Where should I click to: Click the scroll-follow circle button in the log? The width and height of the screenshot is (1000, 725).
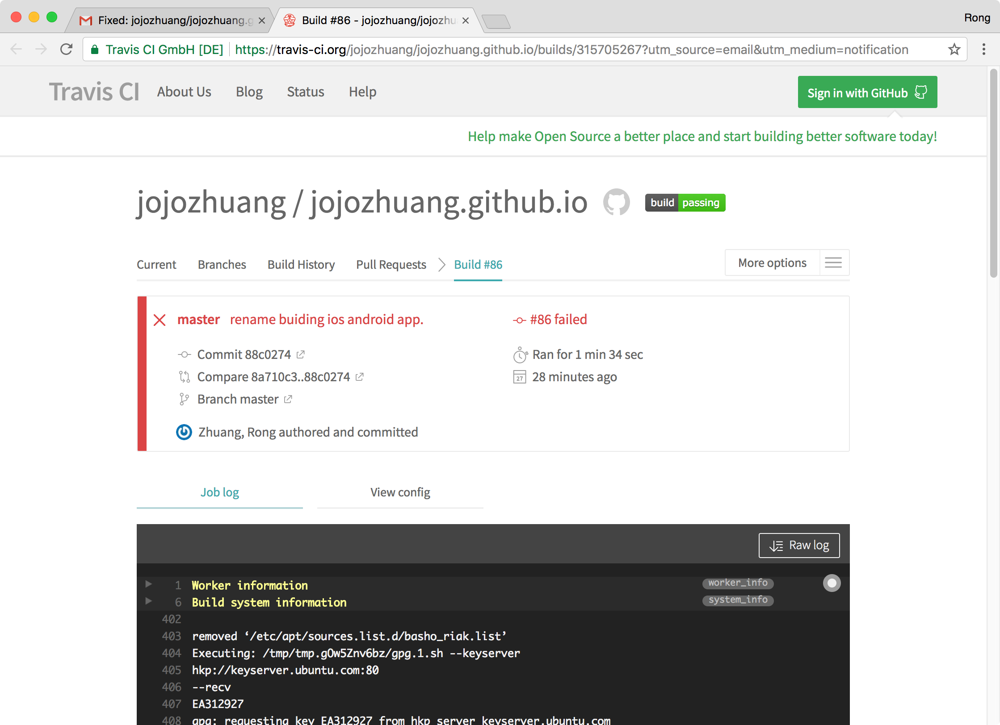pyautogui.click(x=832, y=583)
